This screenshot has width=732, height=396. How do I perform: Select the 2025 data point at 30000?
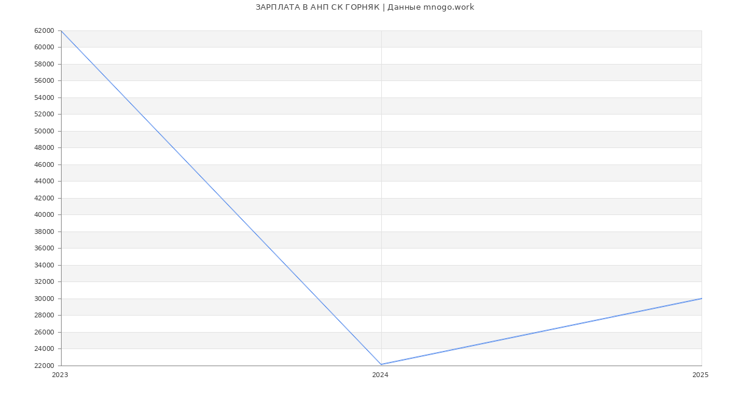pyautogui.click(x=701, y=299)
